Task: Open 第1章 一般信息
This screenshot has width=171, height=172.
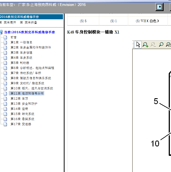Action: (x=21, y=43)
